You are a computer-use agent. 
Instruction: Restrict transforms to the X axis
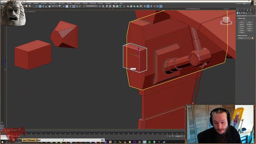pos(145,6)
